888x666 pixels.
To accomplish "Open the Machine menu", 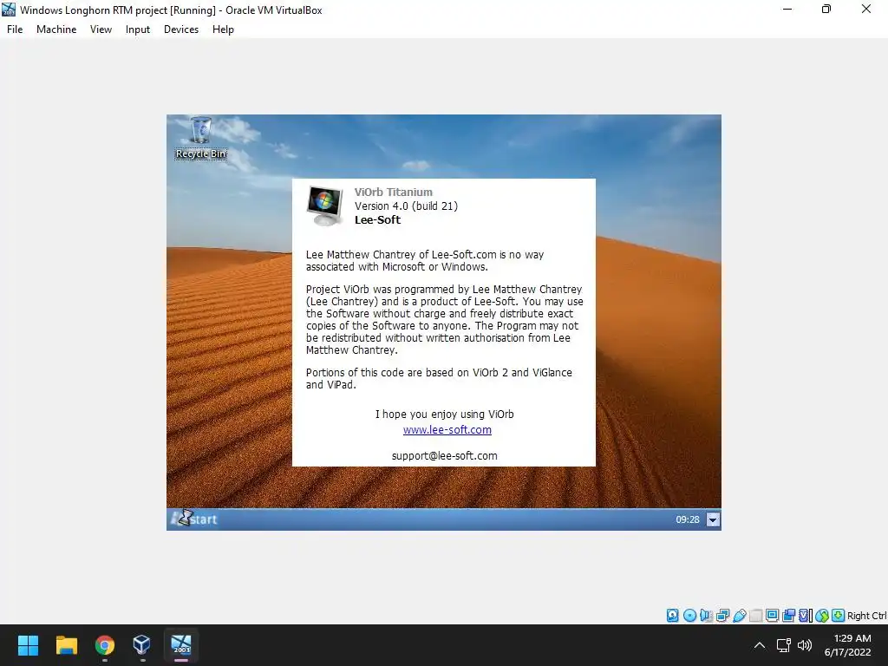I will click(x=56, y=29).
